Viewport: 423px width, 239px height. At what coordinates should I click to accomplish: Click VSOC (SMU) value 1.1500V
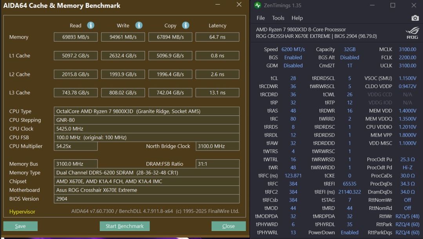click(x=407, y=78)
